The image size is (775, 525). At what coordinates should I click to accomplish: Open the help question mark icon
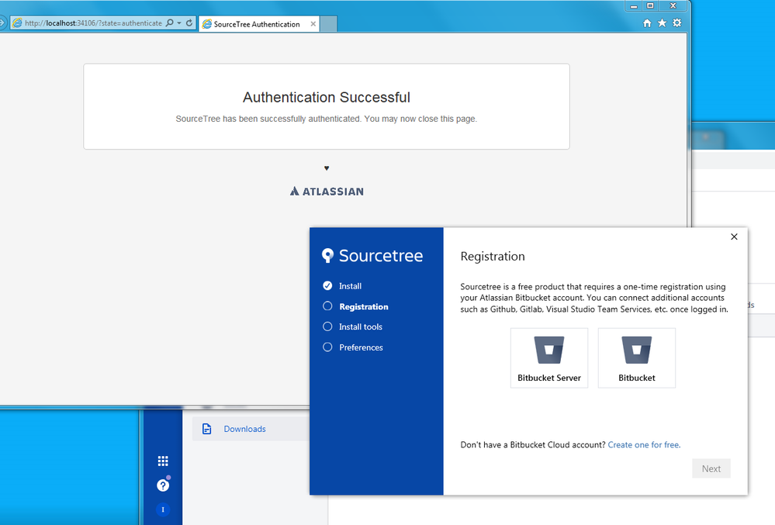pyautogui.click(x=163, y=485)
